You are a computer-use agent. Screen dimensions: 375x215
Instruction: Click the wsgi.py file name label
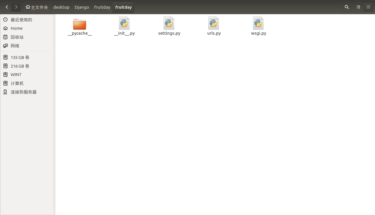(259, 33)
